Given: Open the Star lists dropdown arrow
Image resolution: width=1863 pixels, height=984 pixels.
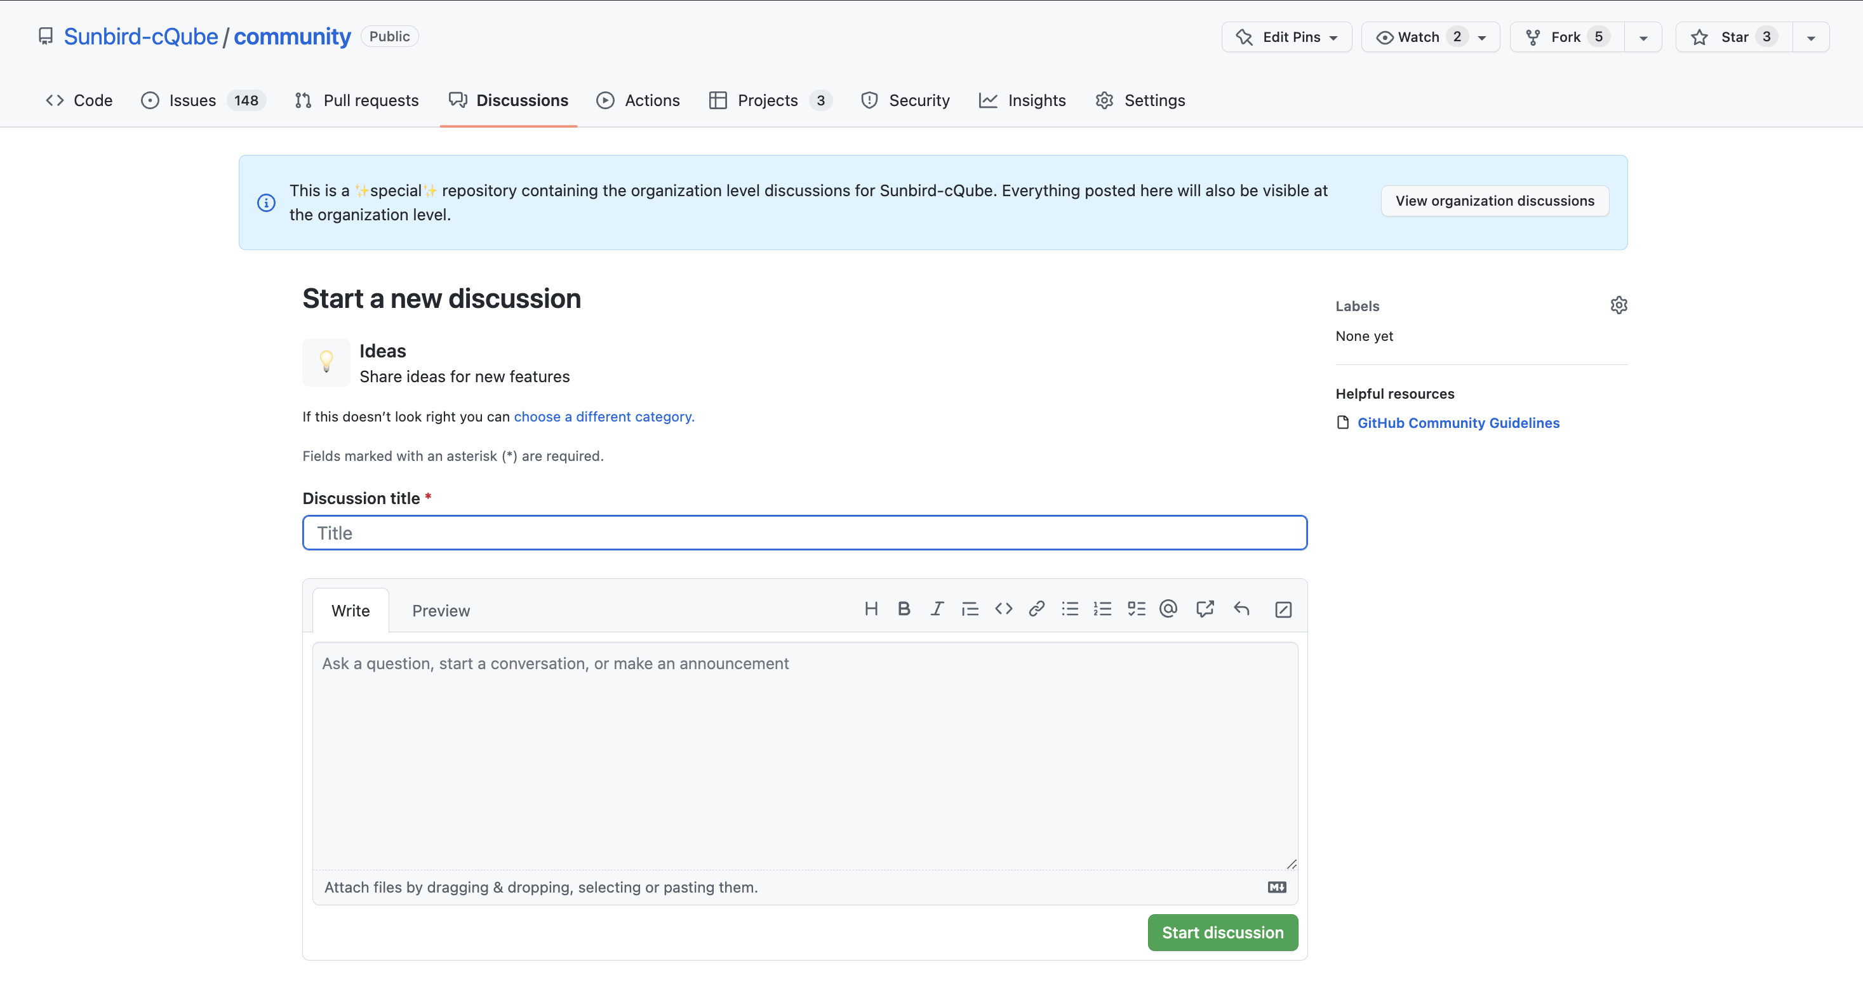Looking at the screenshot, I should pyautogui.click(x=1810, y=37).
